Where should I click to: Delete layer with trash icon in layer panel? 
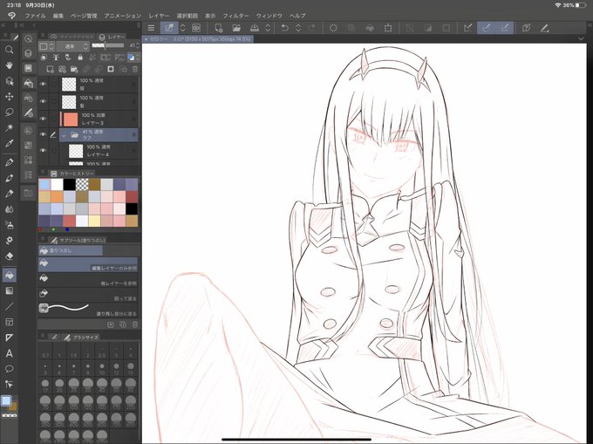coord(135,69)
